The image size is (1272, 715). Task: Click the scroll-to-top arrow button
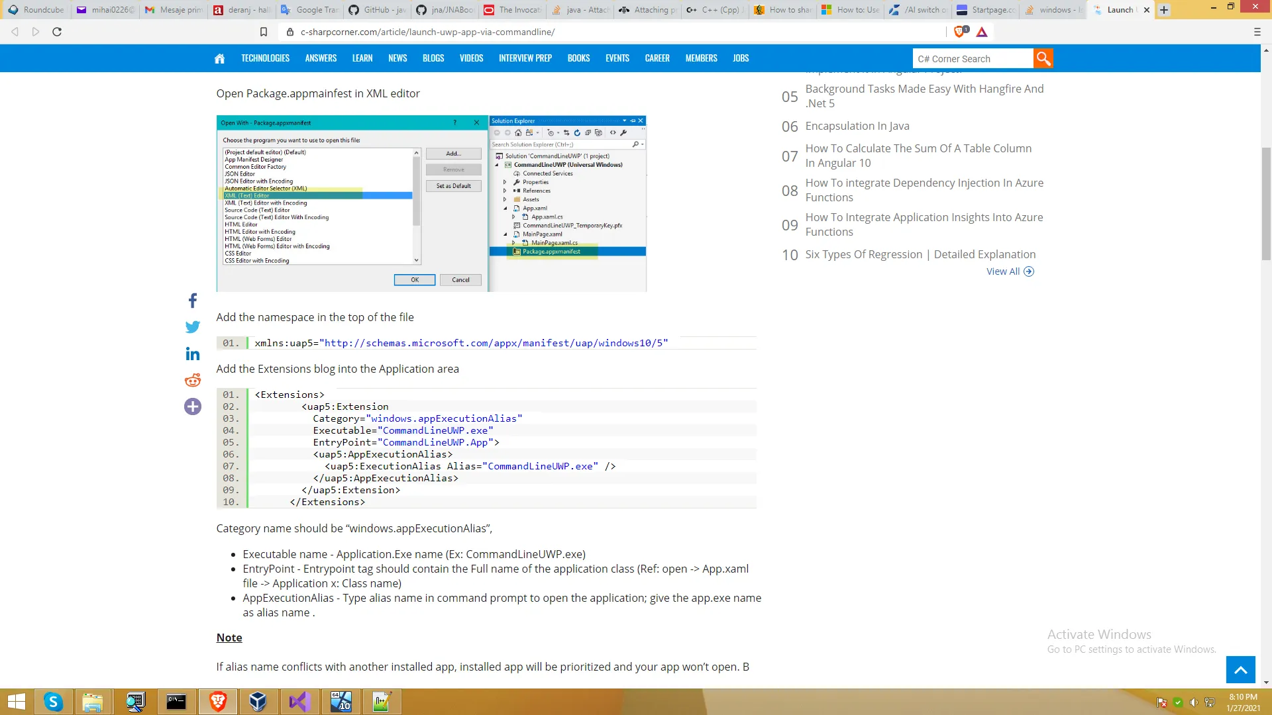click(x=1240, y=669)
